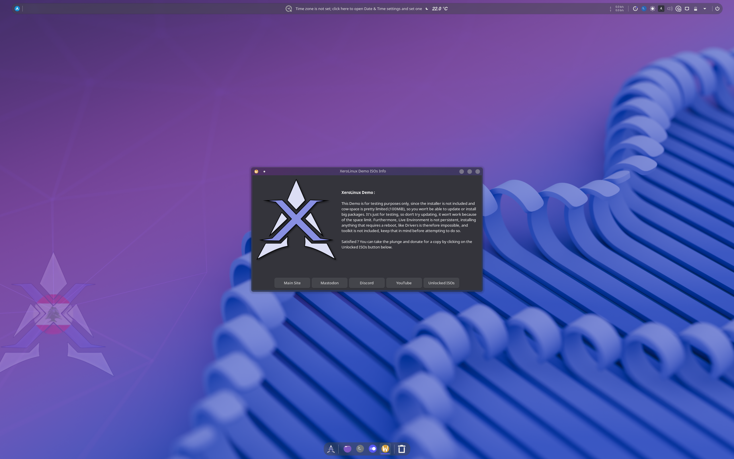This screenshot has height=459, width=734.
Task: Open the System Settings toggle icon in the dock
Action: point(372,448)
